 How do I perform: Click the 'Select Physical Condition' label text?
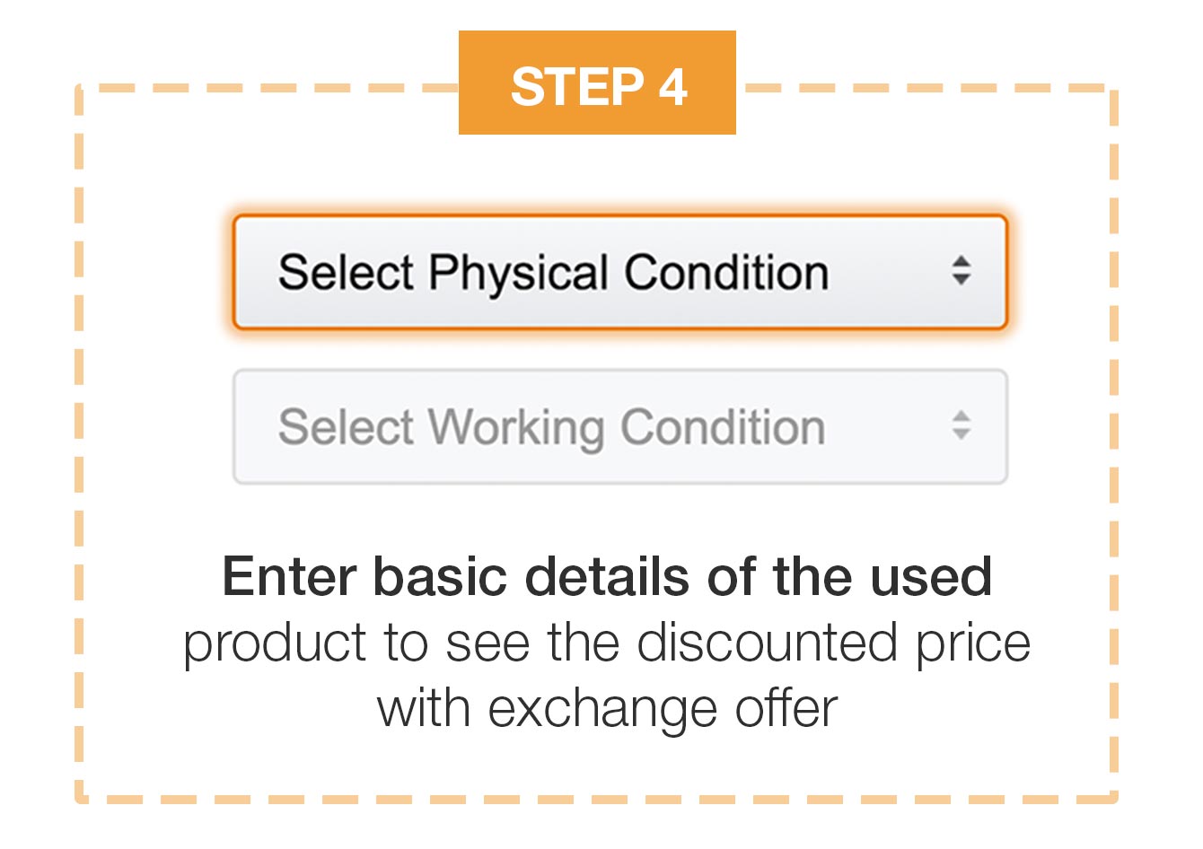point(553,273)
